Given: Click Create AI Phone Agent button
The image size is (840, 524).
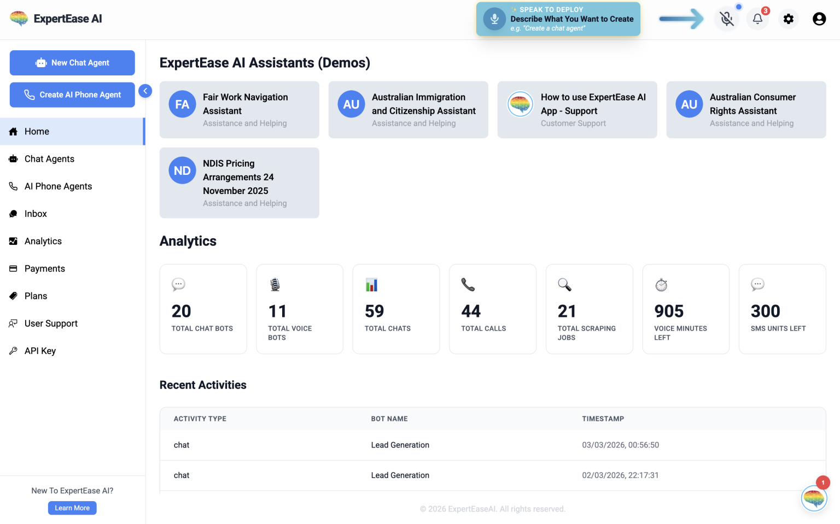Looking at the screenshot, I should [x=72, y=95].
